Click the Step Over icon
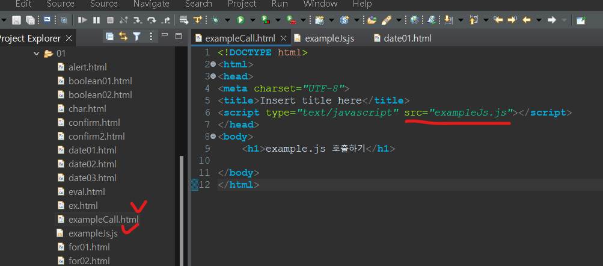Image resolution: width=603 pixels, height=266 pixels. click(152, 20)
